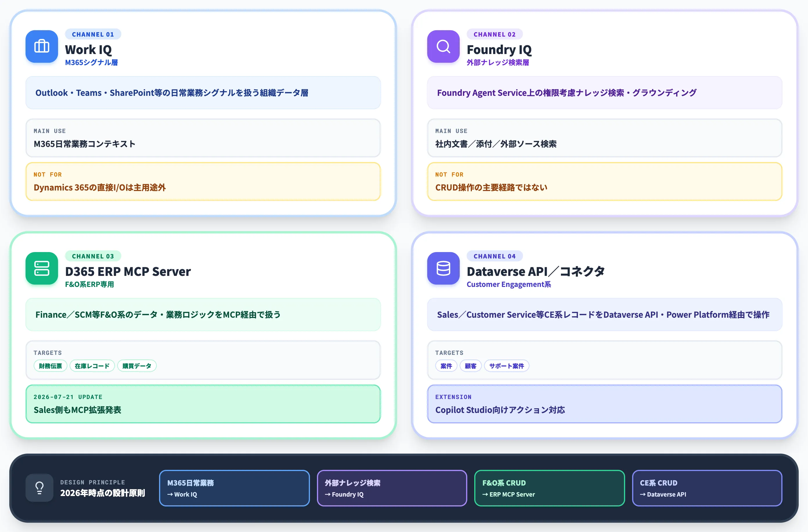Click the NOT FOR label in Work IQ

tap(48, 174)
